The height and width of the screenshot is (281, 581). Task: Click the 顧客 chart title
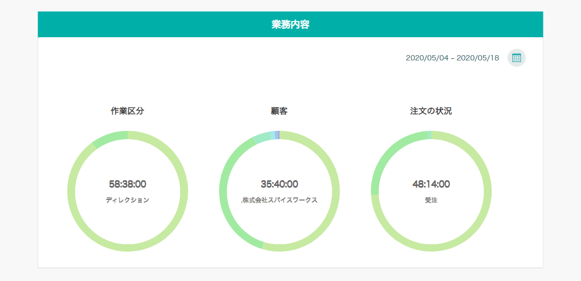pyautogui.click(x=279, y=111)
